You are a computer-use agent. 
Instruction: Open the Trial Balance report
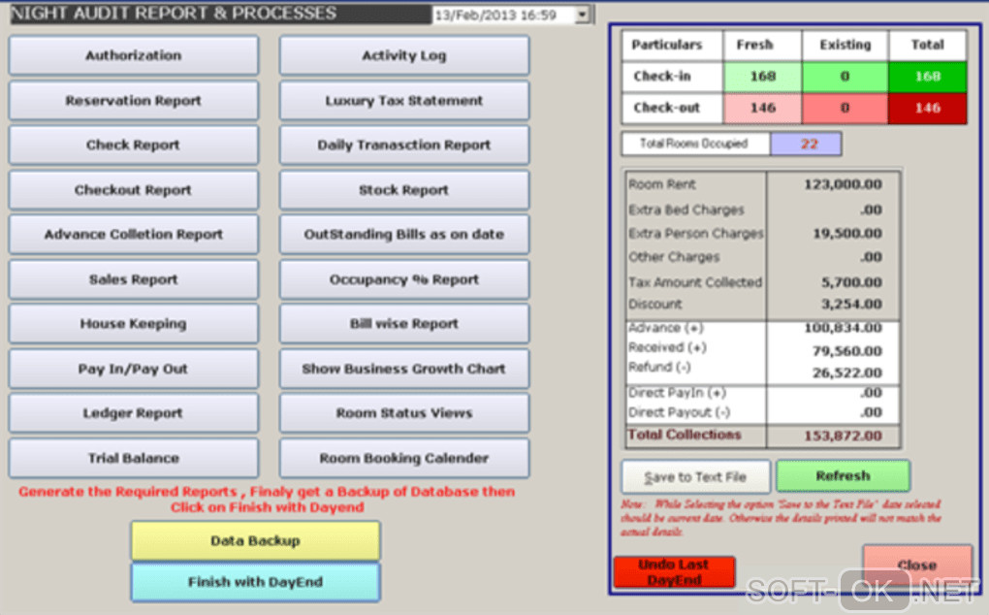134,459
